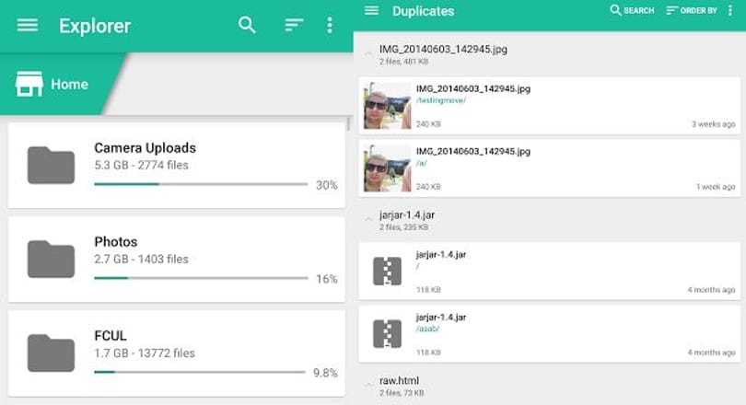Viewport: 746px width, 405px height.
Task: Open the Photos folder entry
Action: [177, 260]
